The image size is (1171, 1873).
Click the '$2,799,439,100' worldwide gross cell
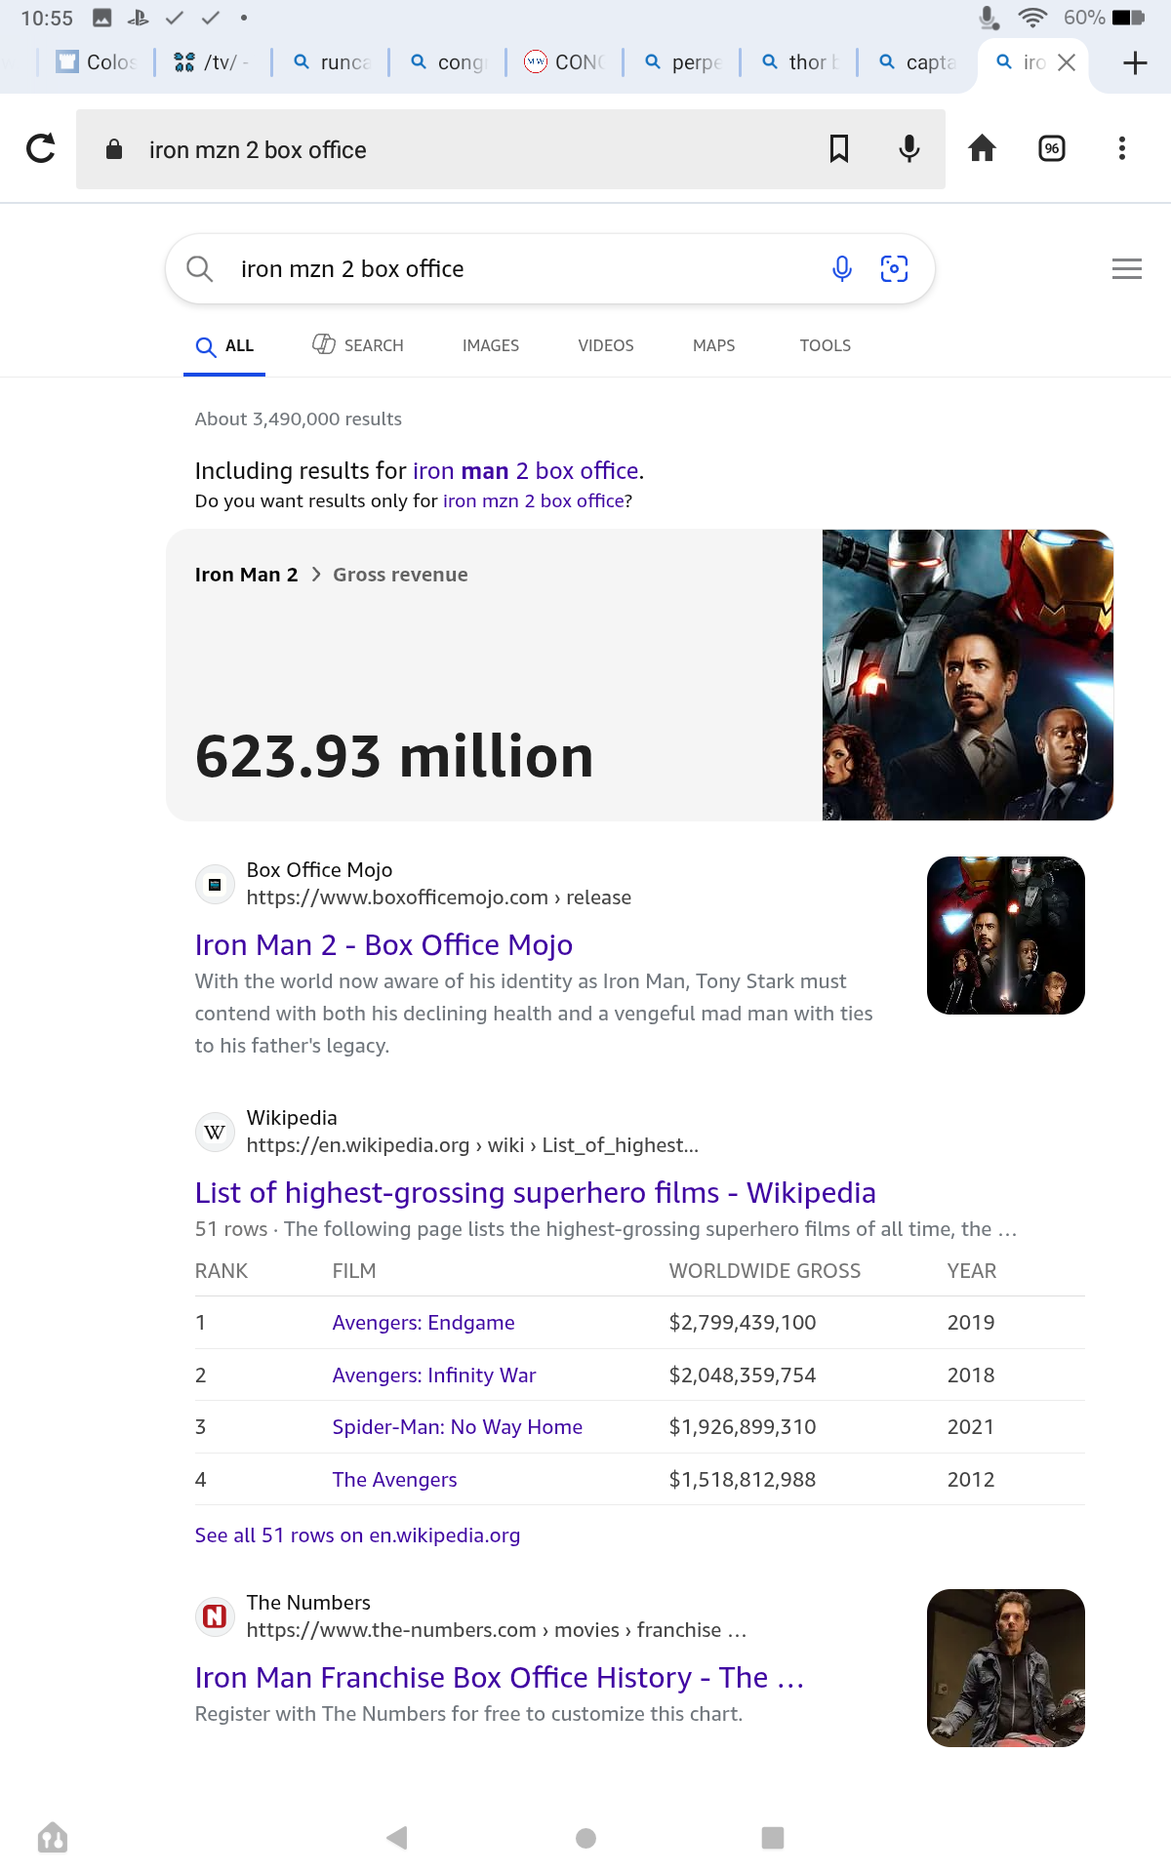pyautogui.click(x=743, y=1323)
